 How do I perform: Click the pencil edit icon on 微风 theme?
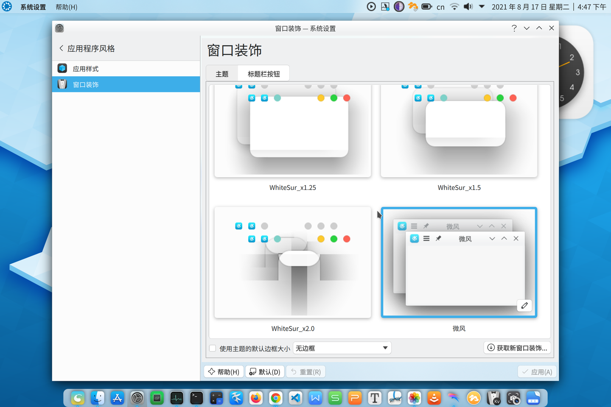pos(524,305)
